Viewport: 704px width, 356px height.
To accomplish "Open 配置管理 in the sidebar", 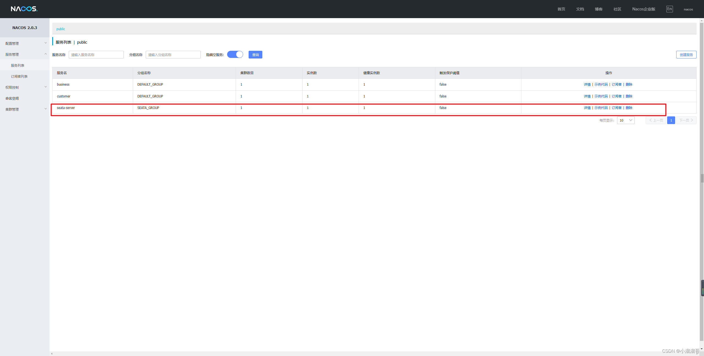I will [x=12, y=43].
